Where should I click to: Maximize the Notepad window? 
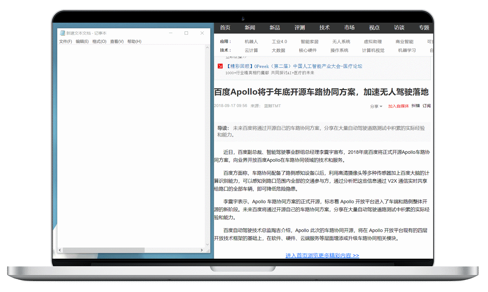pos(186,33)
